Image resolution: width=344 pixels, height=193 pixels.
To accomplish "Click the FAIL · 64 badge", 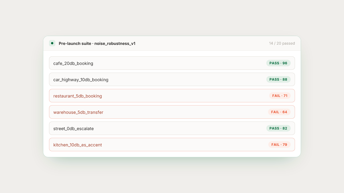I will coord(279,112).
